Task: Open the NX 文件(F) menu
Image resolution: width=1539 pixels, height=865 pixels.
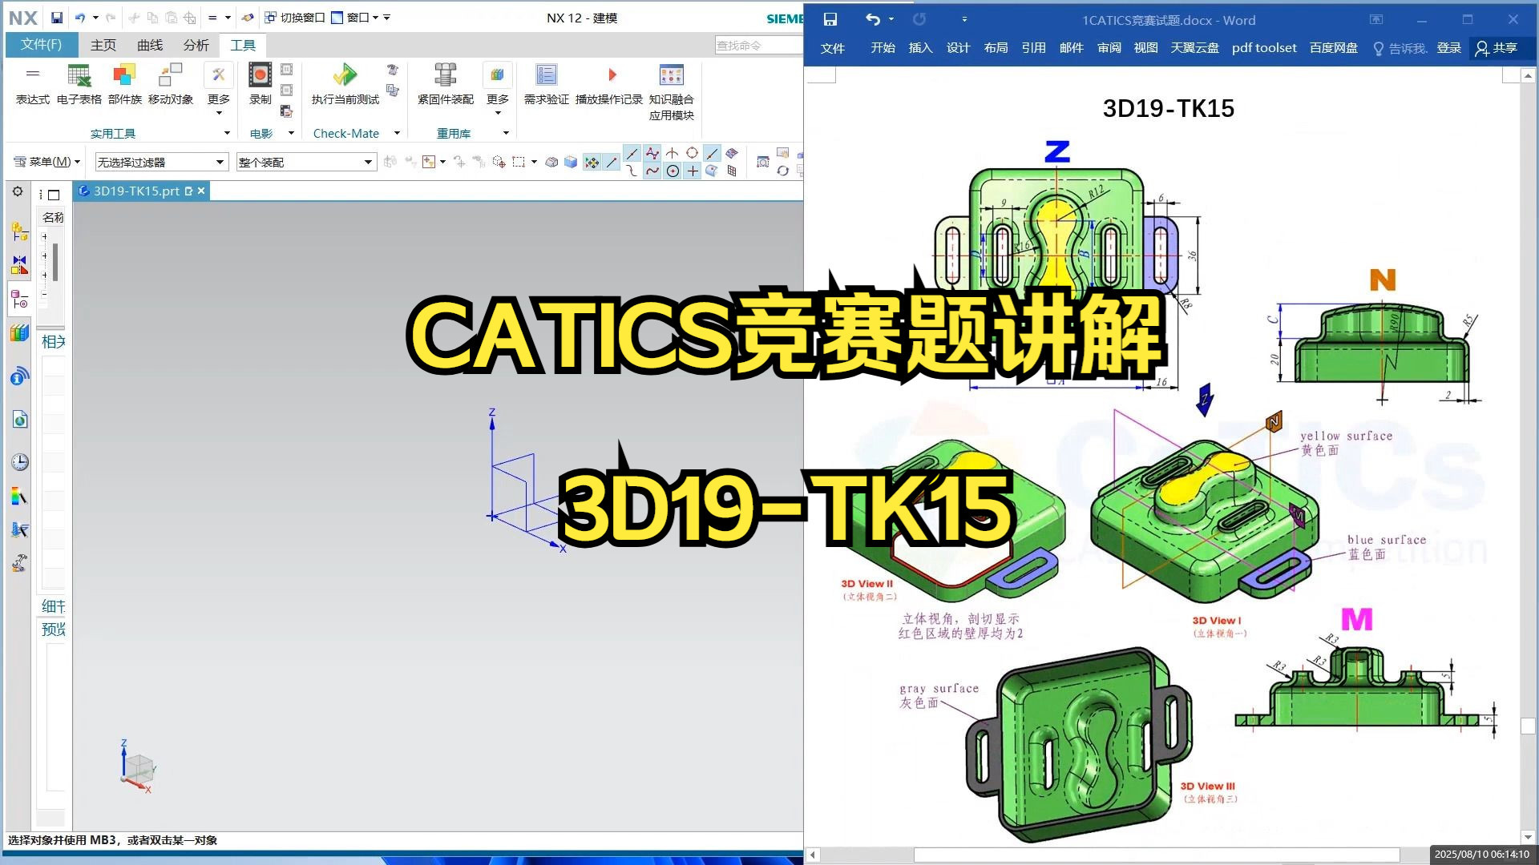Action: tap(41, 45)
